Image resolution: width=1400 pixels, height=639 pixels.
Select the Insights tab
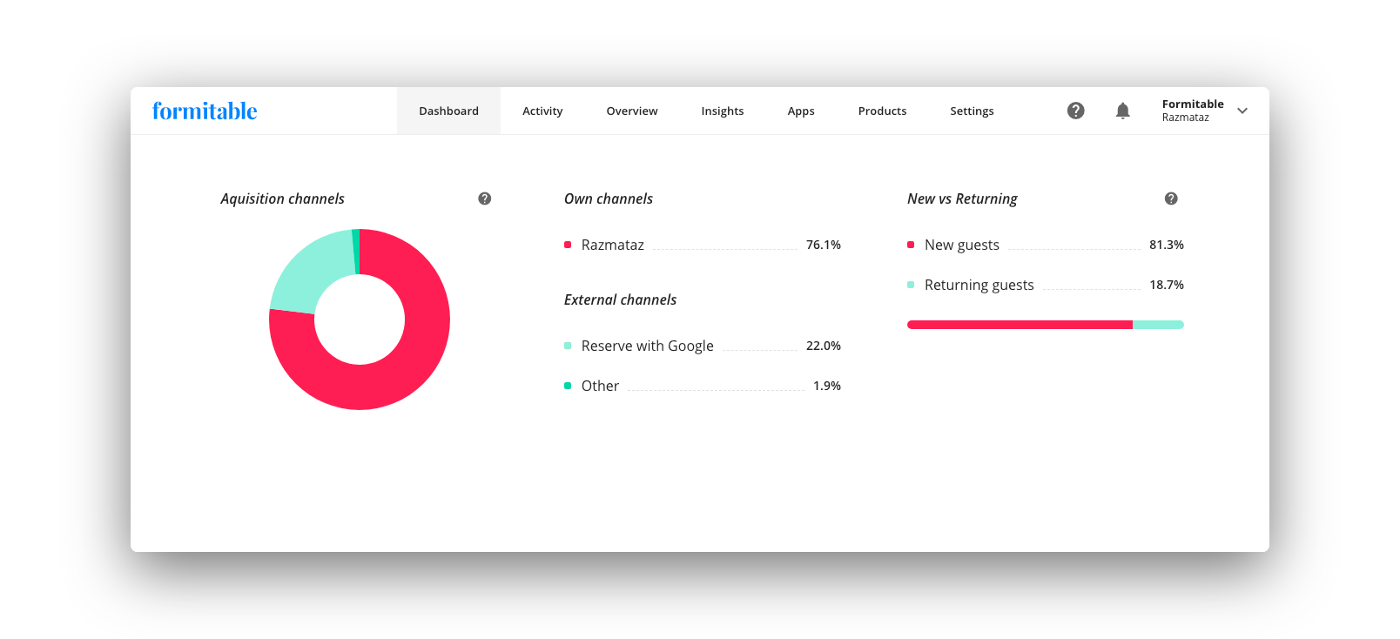(723, 111)
